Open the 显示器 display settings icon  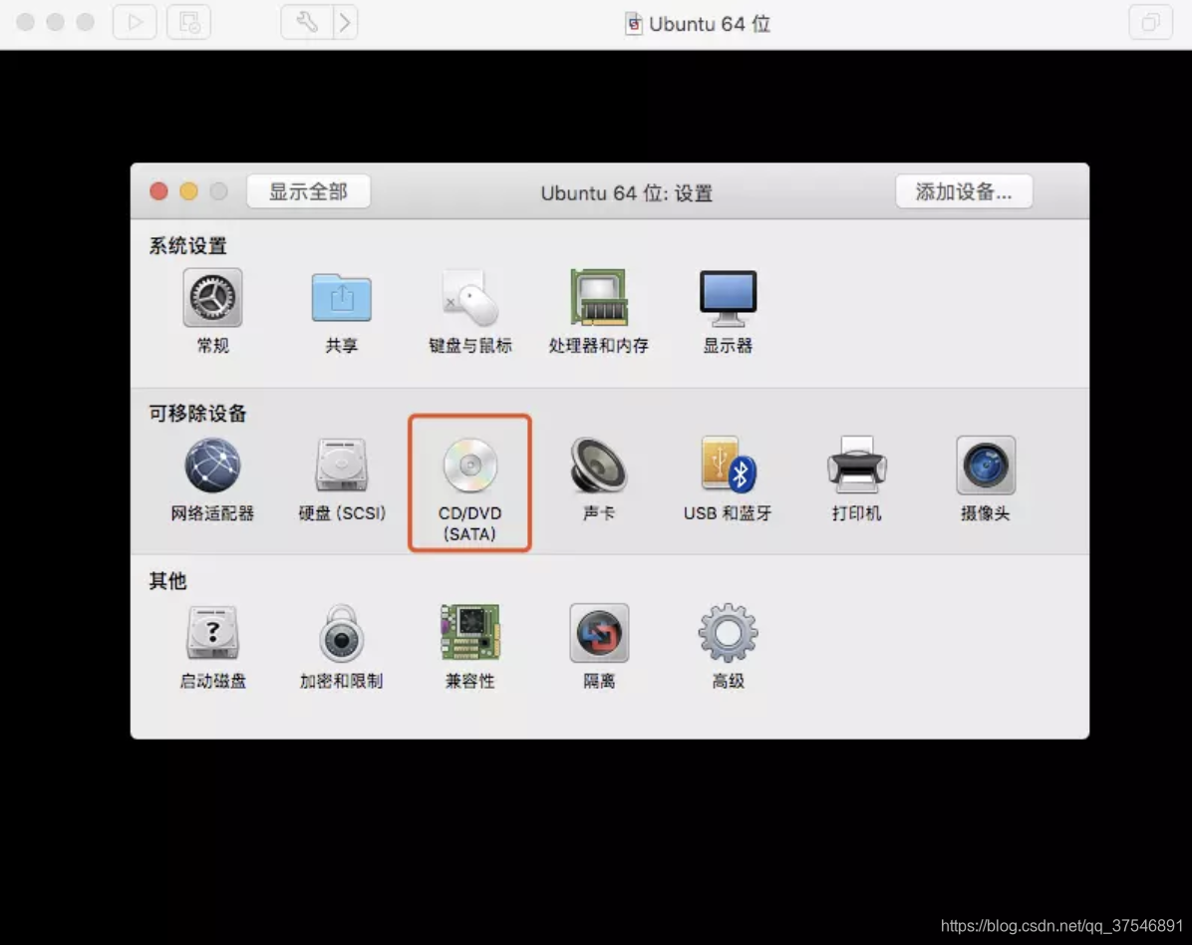[728, 297]
